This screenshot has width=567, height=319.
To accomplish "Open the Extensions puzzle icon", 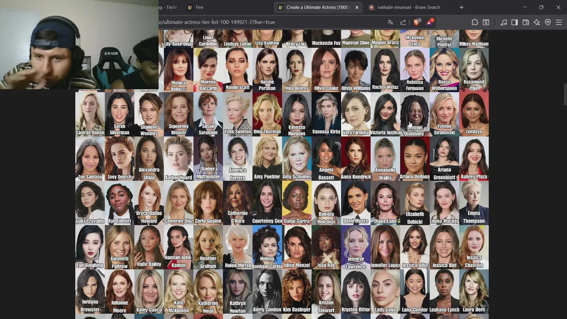I will 475,22.
